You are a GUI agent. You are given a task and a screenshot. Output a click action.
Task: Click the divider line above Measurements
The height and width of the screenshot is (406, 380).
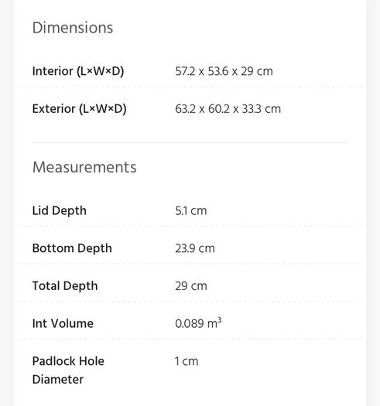tap(190, 142)
